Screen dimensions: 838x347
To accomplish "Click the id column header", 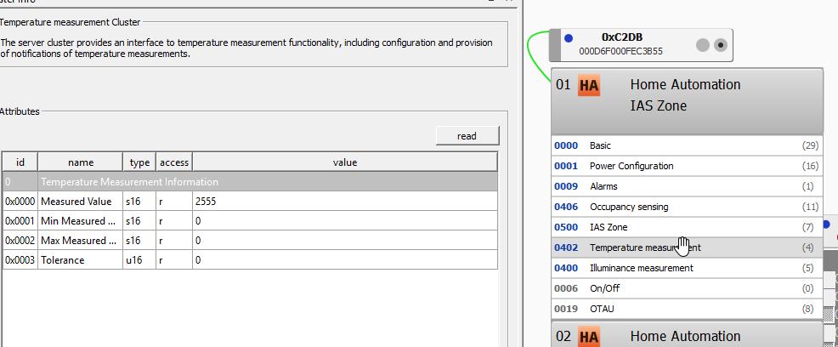I will click(20, 162).
